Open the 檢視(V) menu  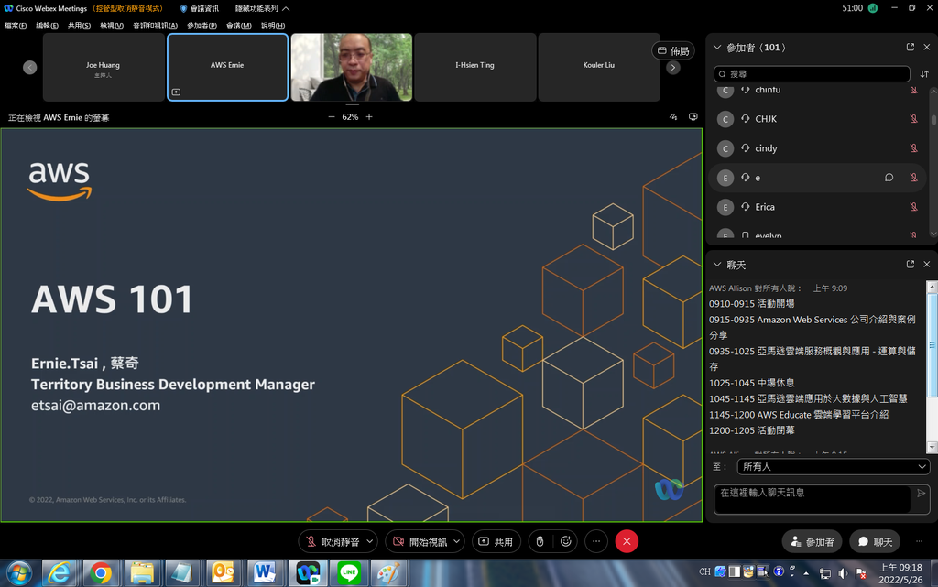click(111, 26)
